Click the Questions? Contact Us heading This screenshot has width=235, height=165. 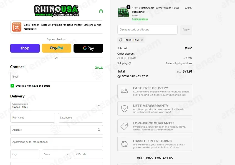click(155, 158)
